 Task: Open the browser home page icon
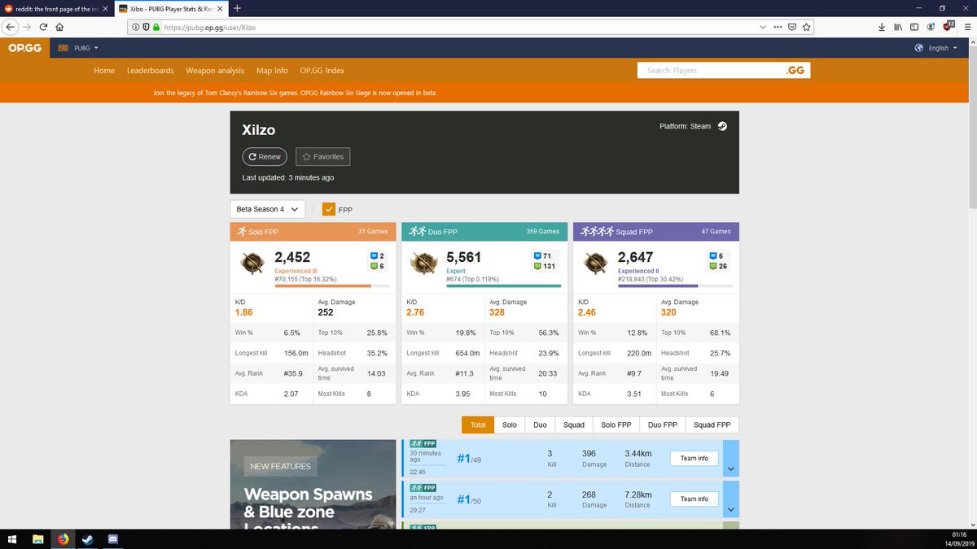59,26
